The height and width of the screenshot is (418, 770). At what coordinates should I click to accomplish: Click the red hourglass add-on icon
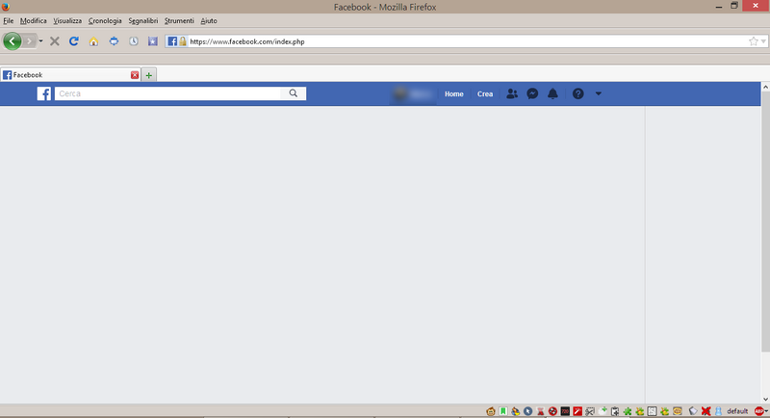[x=541, y=411]
